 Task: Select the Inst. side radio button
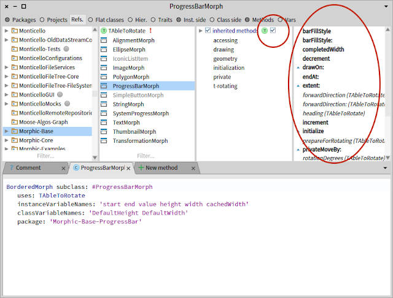[179, 20]
